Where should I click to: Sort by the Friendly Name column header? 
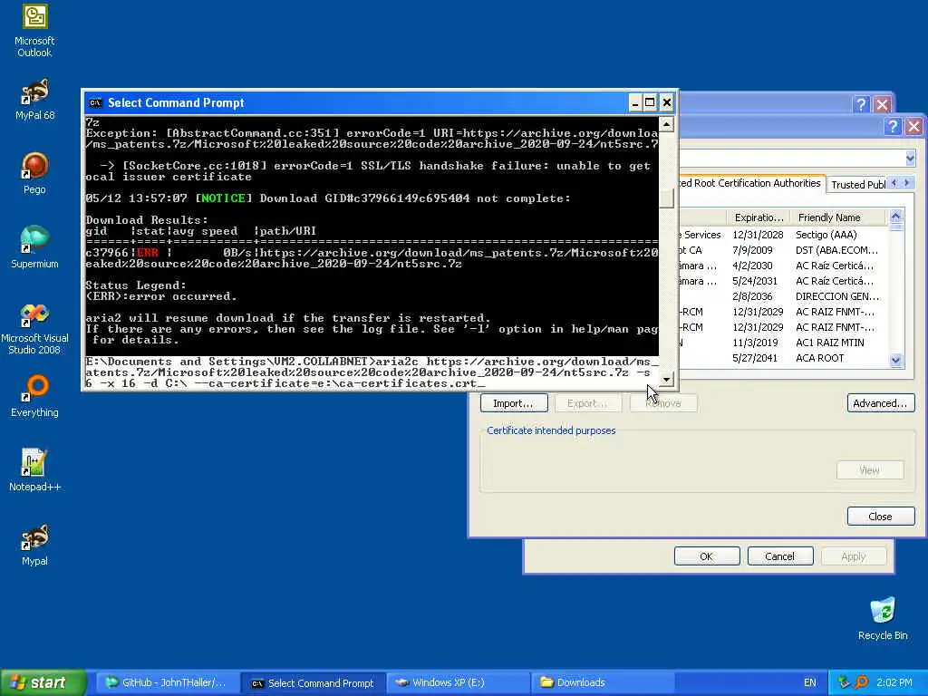(x=838, y=217)
